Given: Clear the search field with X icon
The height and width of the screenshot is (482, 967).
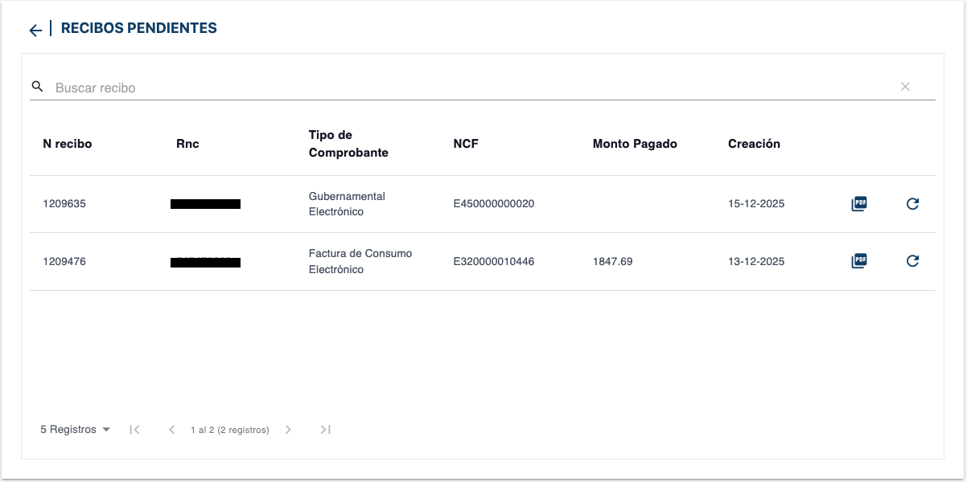Looking at the screenshot, I should click(905, 87).
